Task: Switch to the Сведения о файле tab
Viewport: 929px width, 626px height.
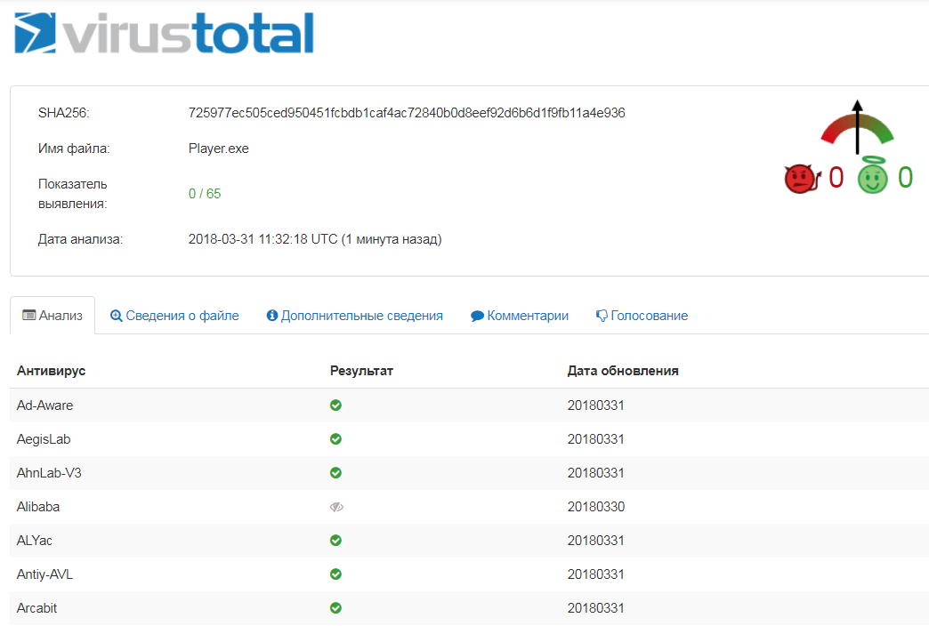Action: click(x=174, y=316)
